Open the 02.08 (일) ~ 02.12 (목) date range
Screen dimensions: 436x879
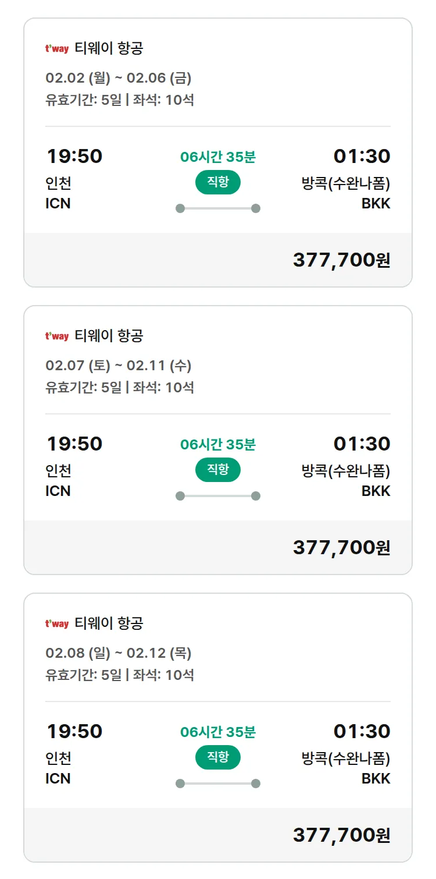119,653
